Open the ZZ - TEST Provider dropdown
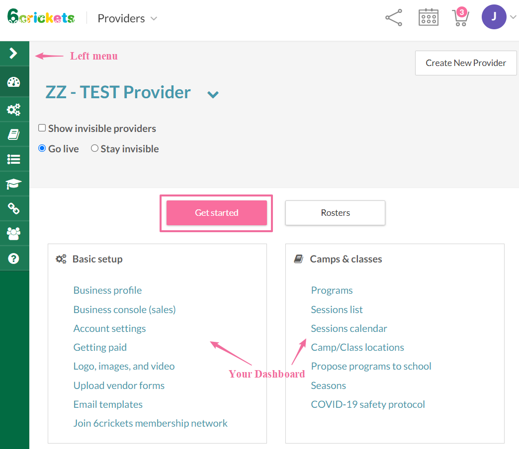The width and height of the screenshot is (519, 449). 213,94
